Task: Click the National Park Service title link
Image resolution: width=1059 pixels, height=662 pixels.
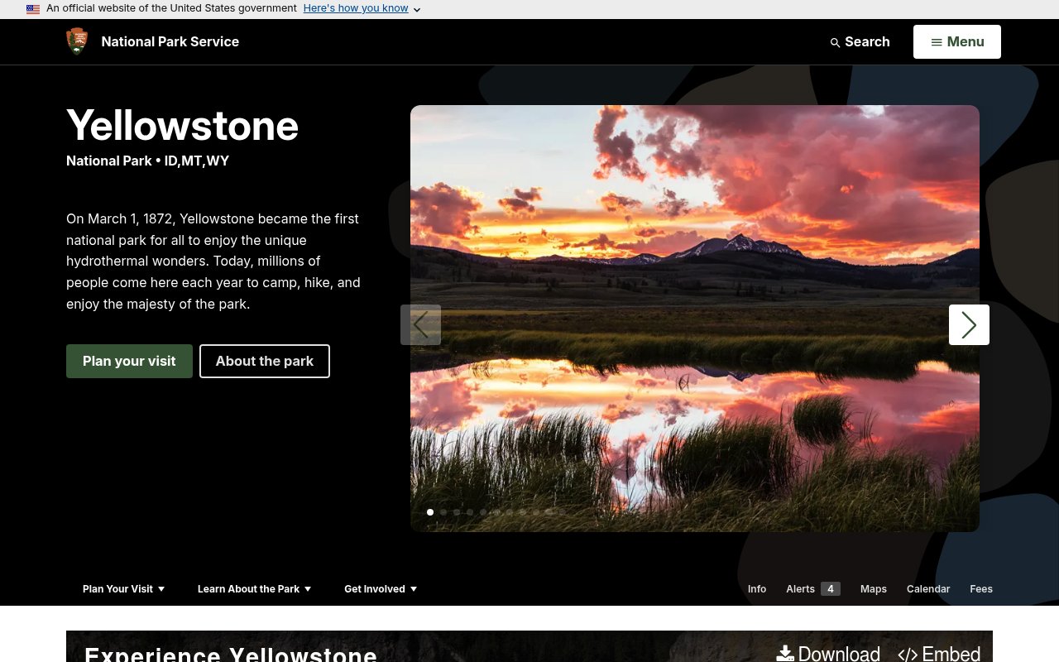Action: click(x=170, y=41)
